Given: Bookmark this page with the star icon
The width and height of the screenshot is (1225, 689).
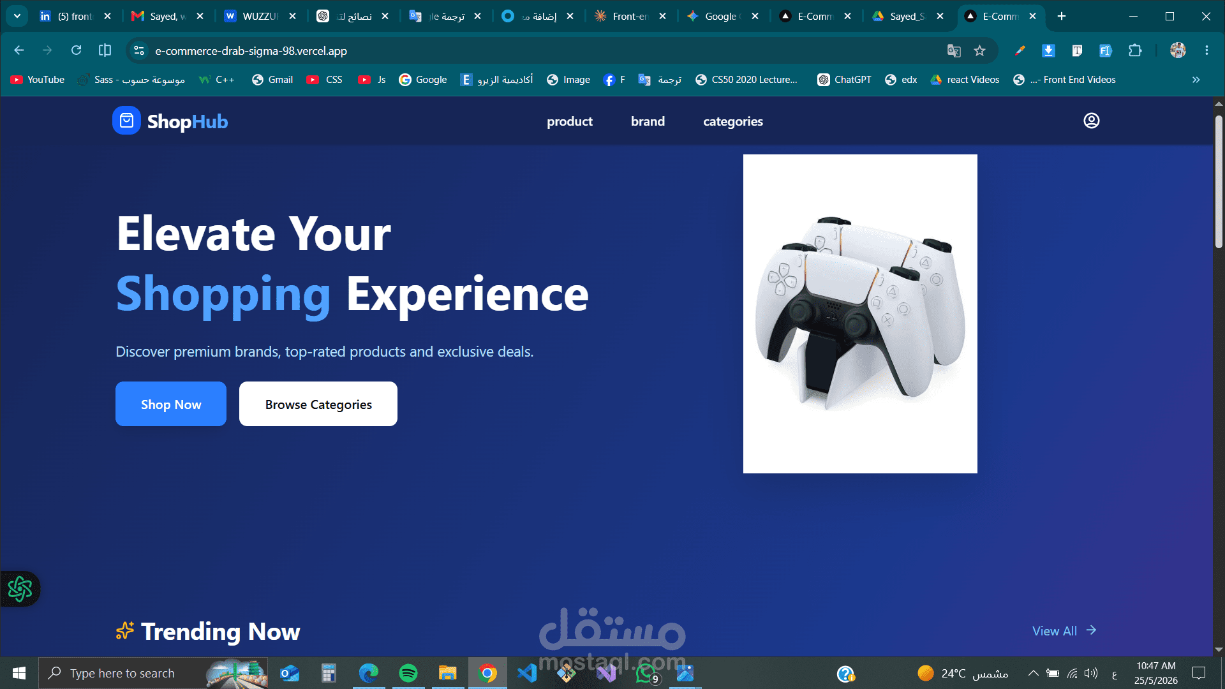Looking at the screenshot, I should tap(980, 50).
